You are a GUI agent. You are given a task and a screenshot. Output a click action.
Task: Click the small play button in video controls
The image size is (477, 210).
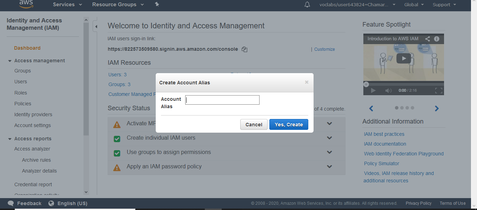click(x=373, y=90)
